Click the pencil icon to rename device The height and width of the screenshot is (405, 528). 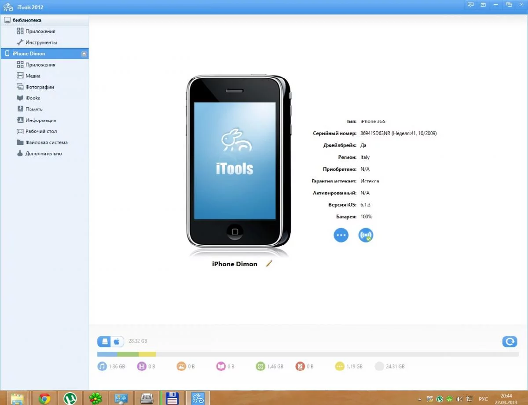pos(269,263)
